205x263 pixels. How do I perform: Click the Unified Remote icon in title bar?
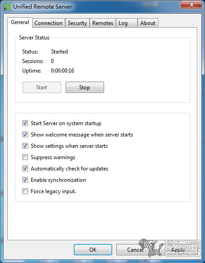coord(7,7)
